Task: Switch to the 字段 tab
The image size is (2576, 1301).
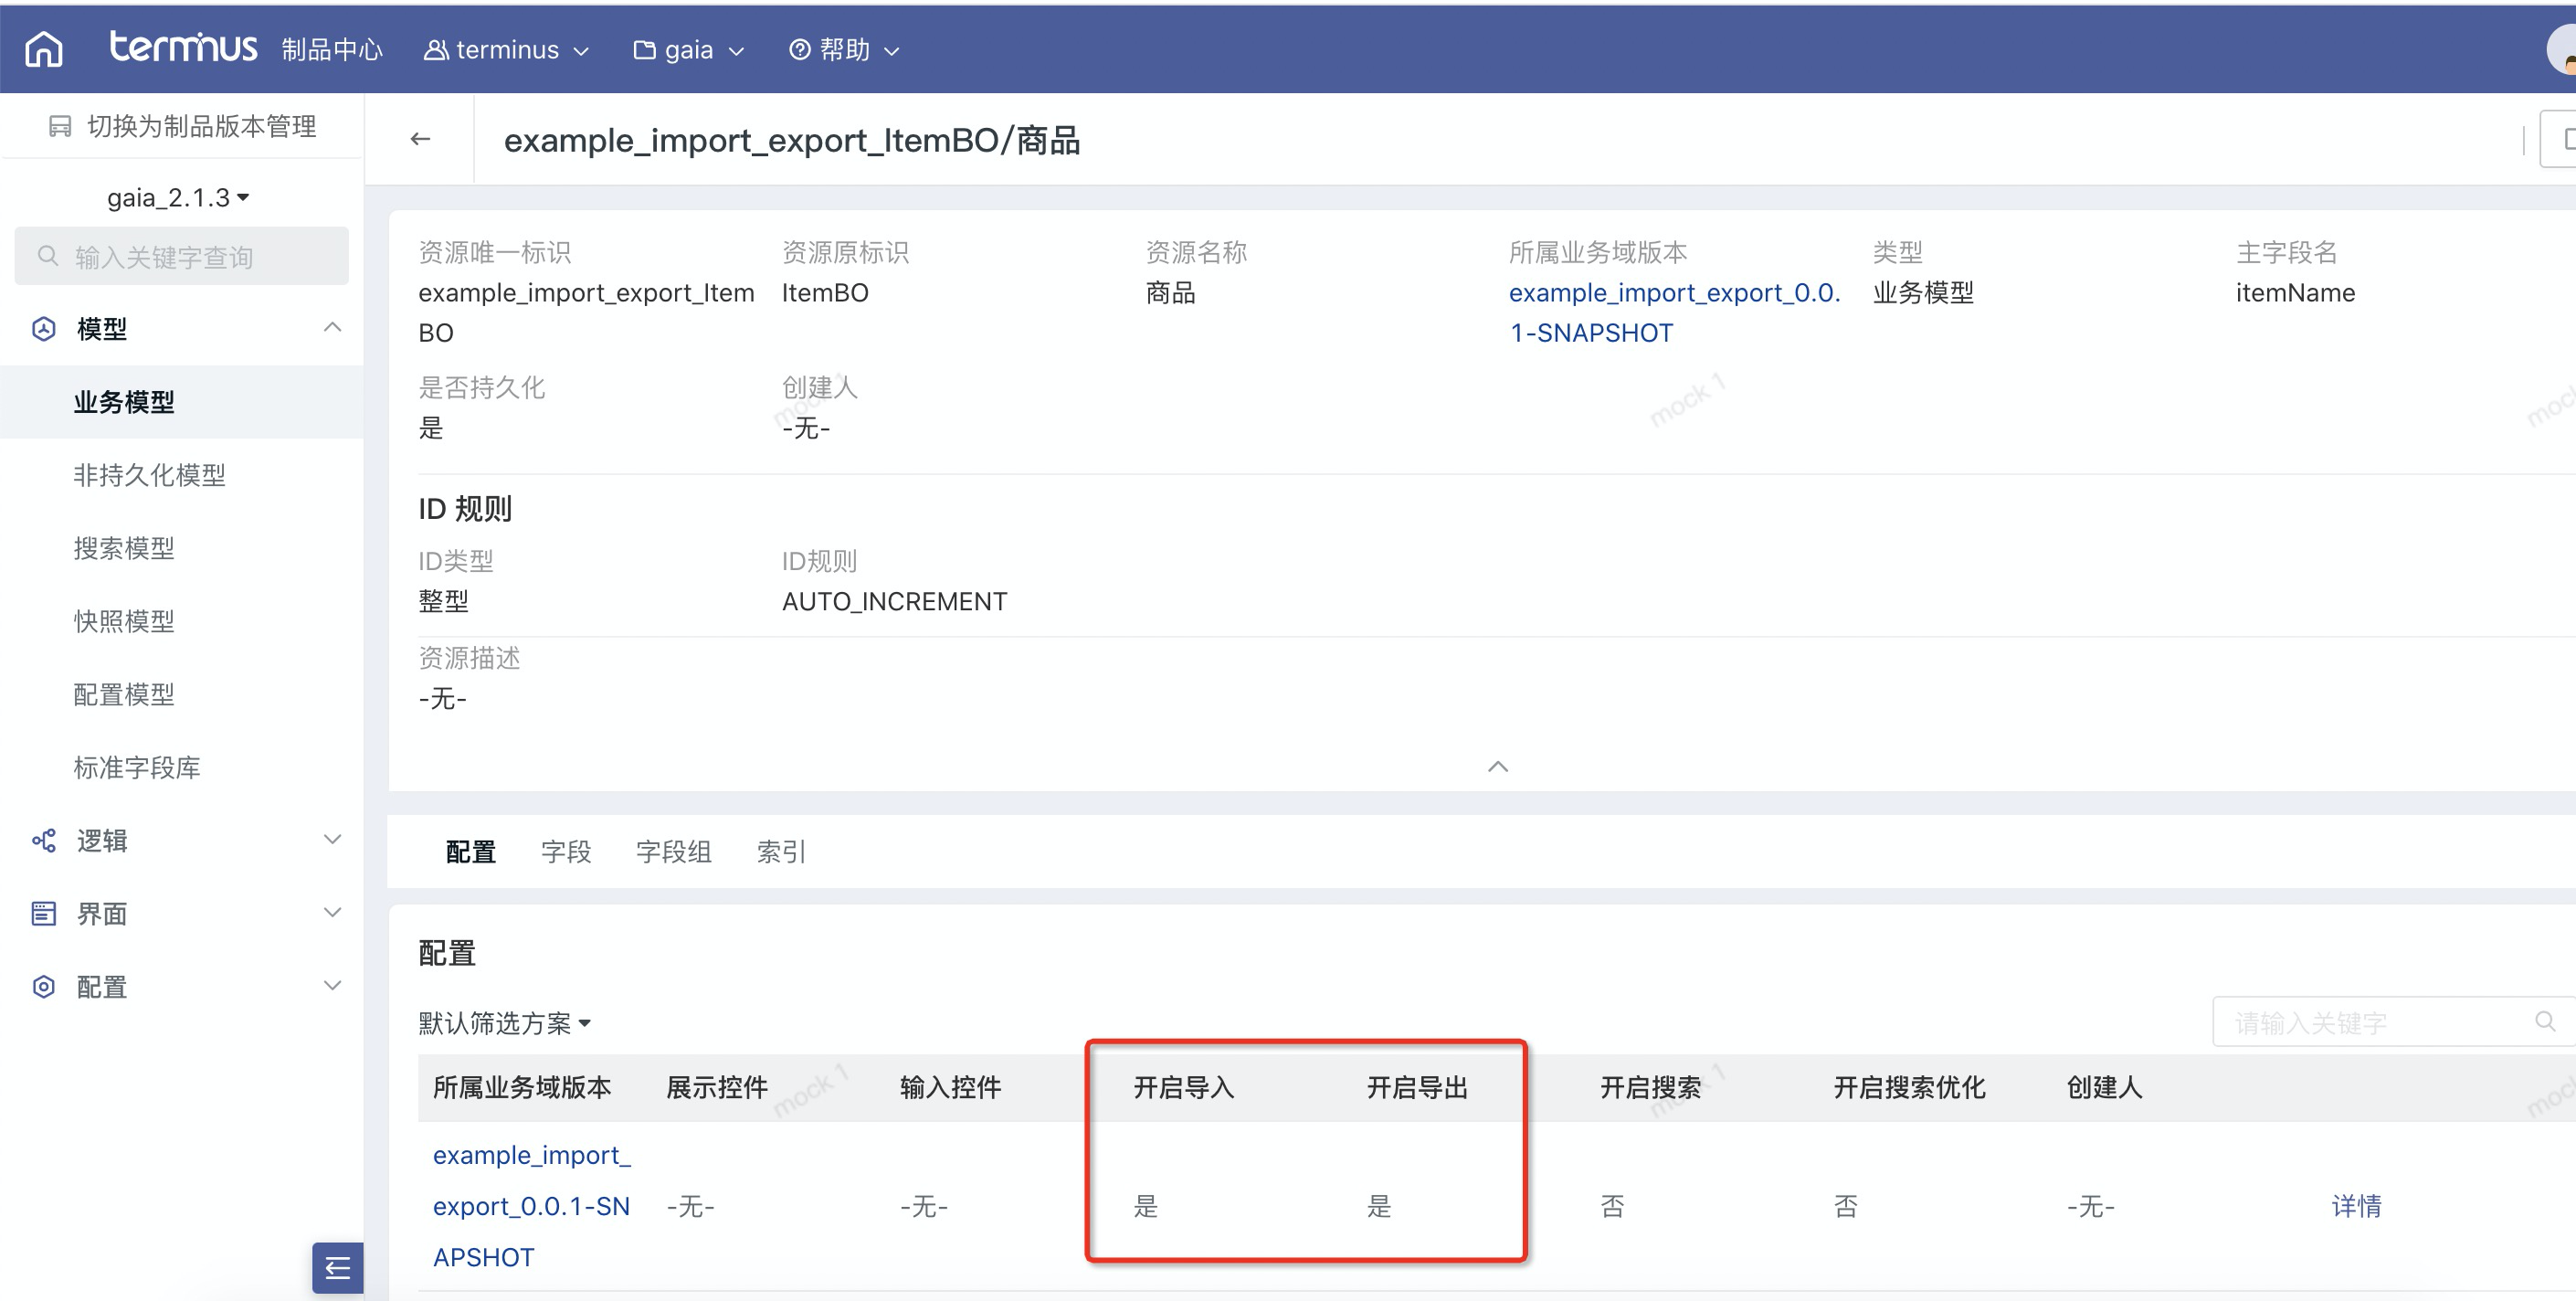Action: 566,851
